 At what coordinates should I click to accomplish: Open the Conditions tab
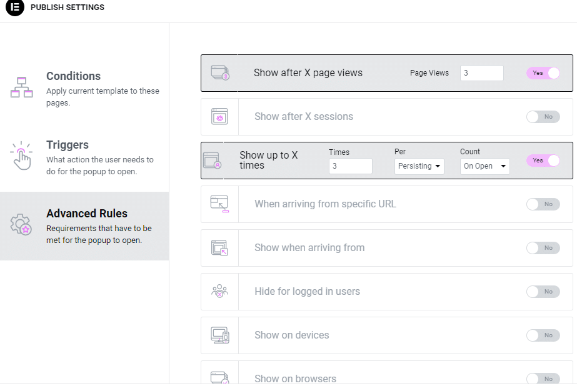click(x=84, y=89)
